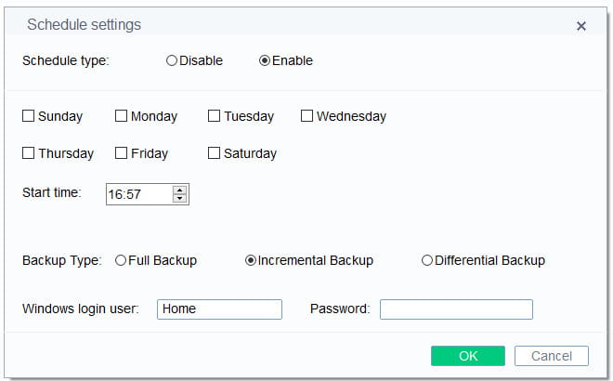This screenshot has width=613, height=381.
Task: Select the Enable schedule type option
Action: tap(265, 61)
